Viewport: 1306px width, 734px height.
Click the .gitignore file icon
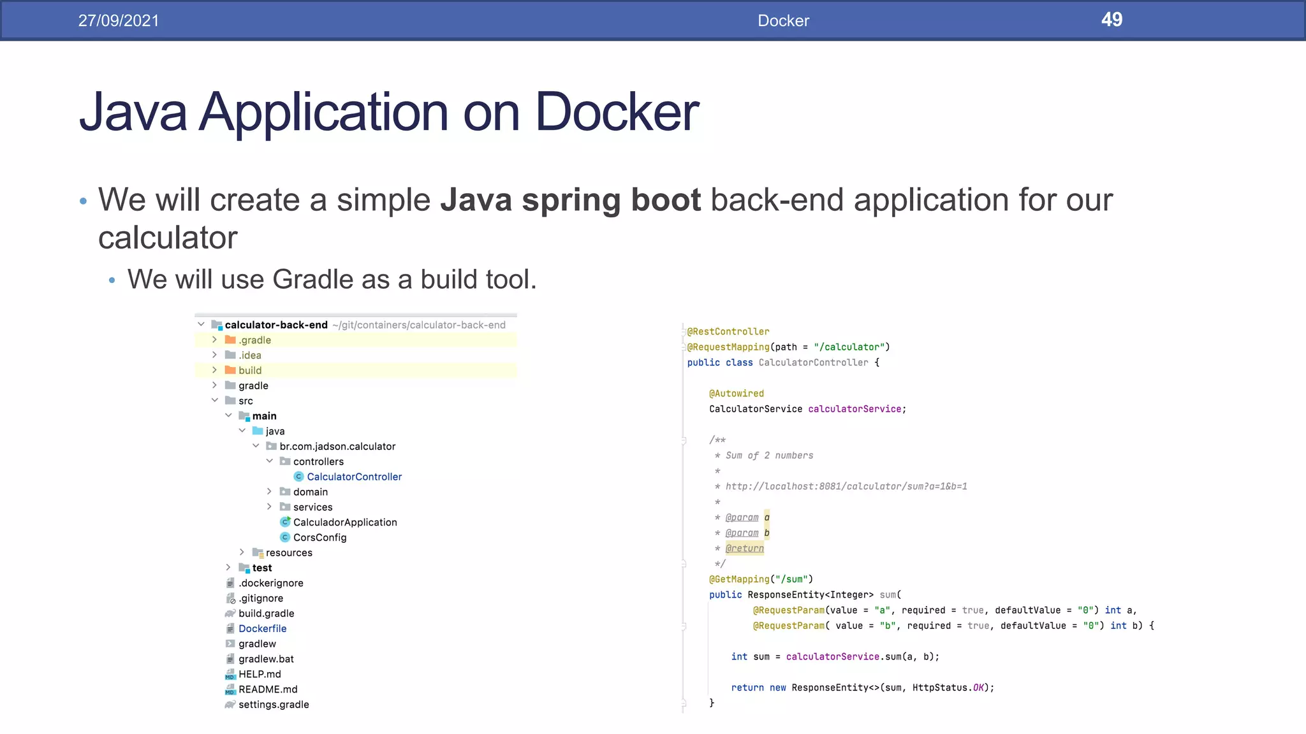click(230, 598)
